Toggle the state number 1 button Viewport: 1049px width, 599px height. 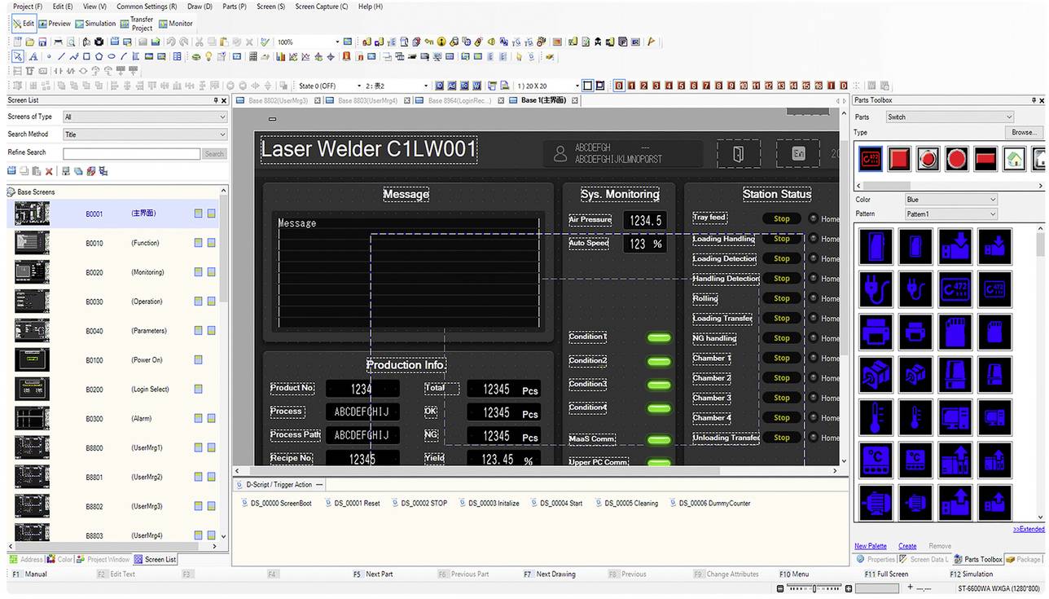coord(631,86)
